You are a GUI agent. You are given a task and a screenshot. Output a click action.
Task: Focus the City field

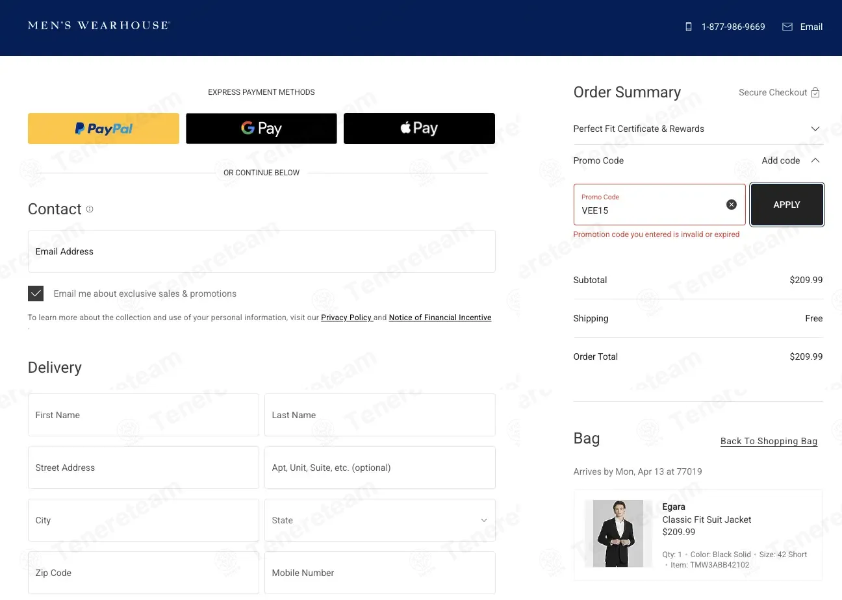(144, 520)
